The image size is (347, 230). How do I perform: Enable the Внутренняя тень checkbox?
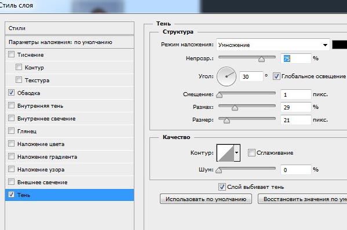coord(11,105)
